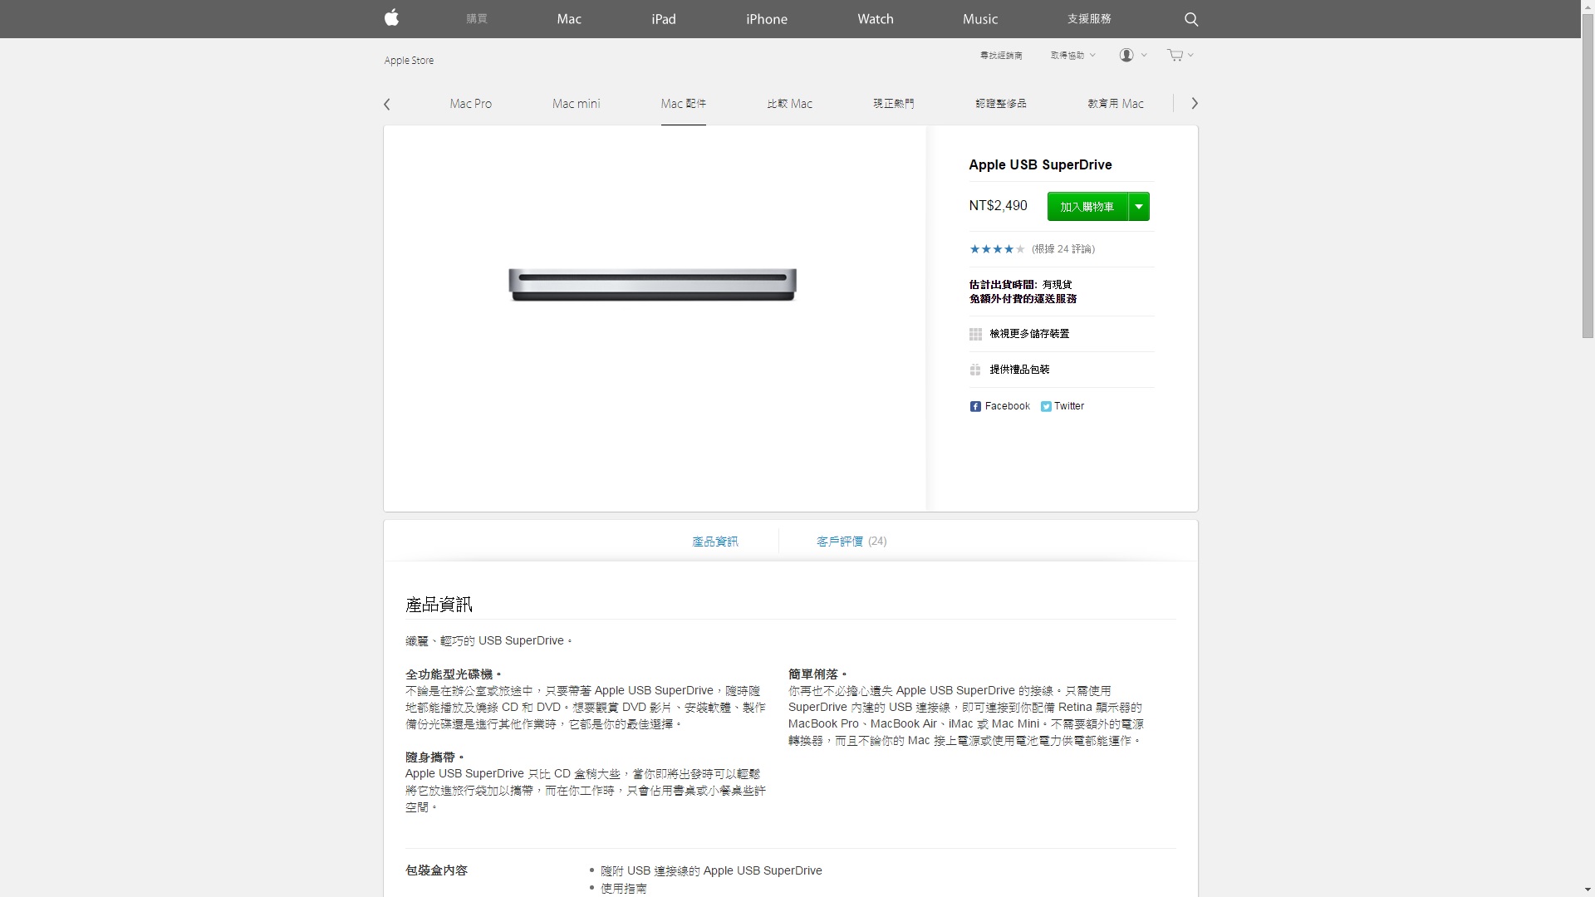The height and width of the screenshot is (897, 1595).
Task: Go to 認證整修品 category
Action: coord(1001,104)
